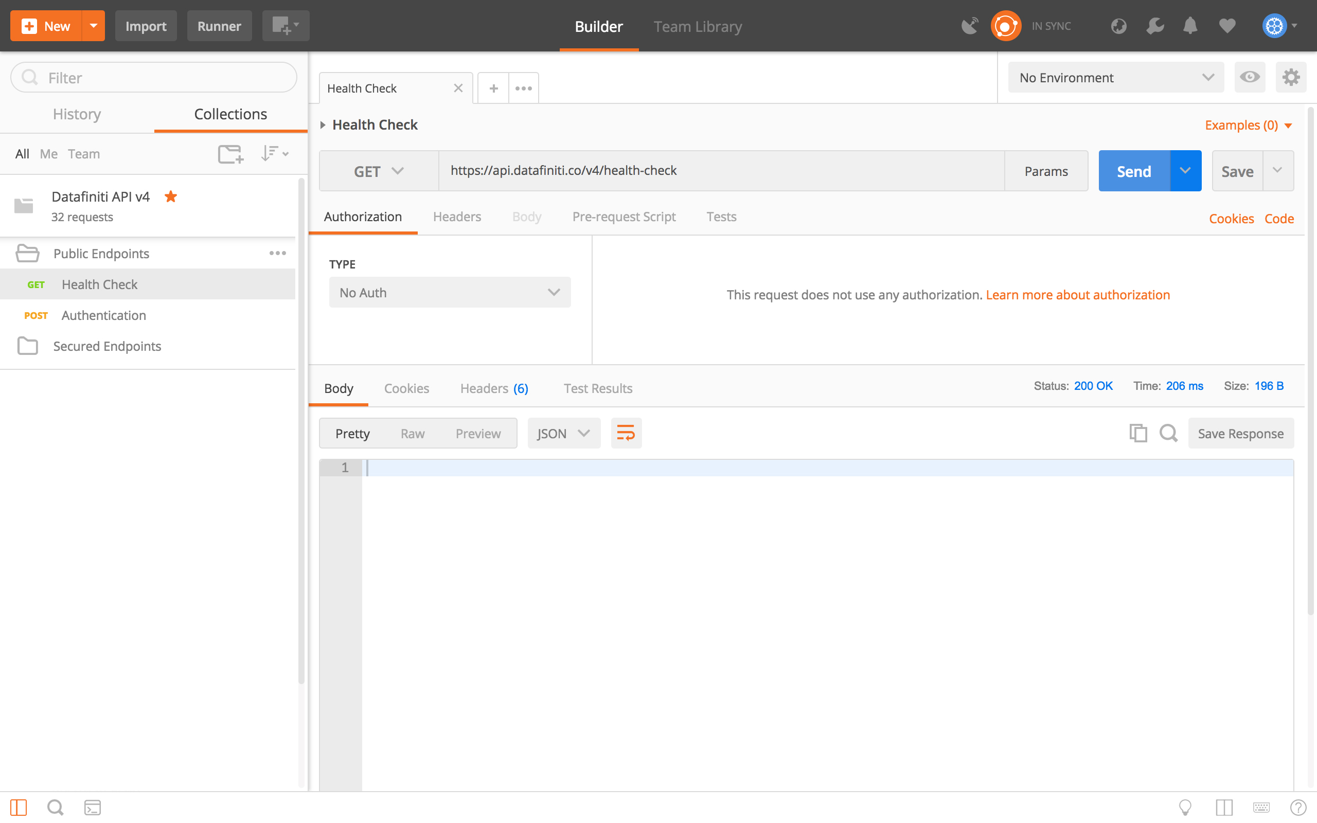Click the Save Response button
The image size is (1317, 823).
1241,433
